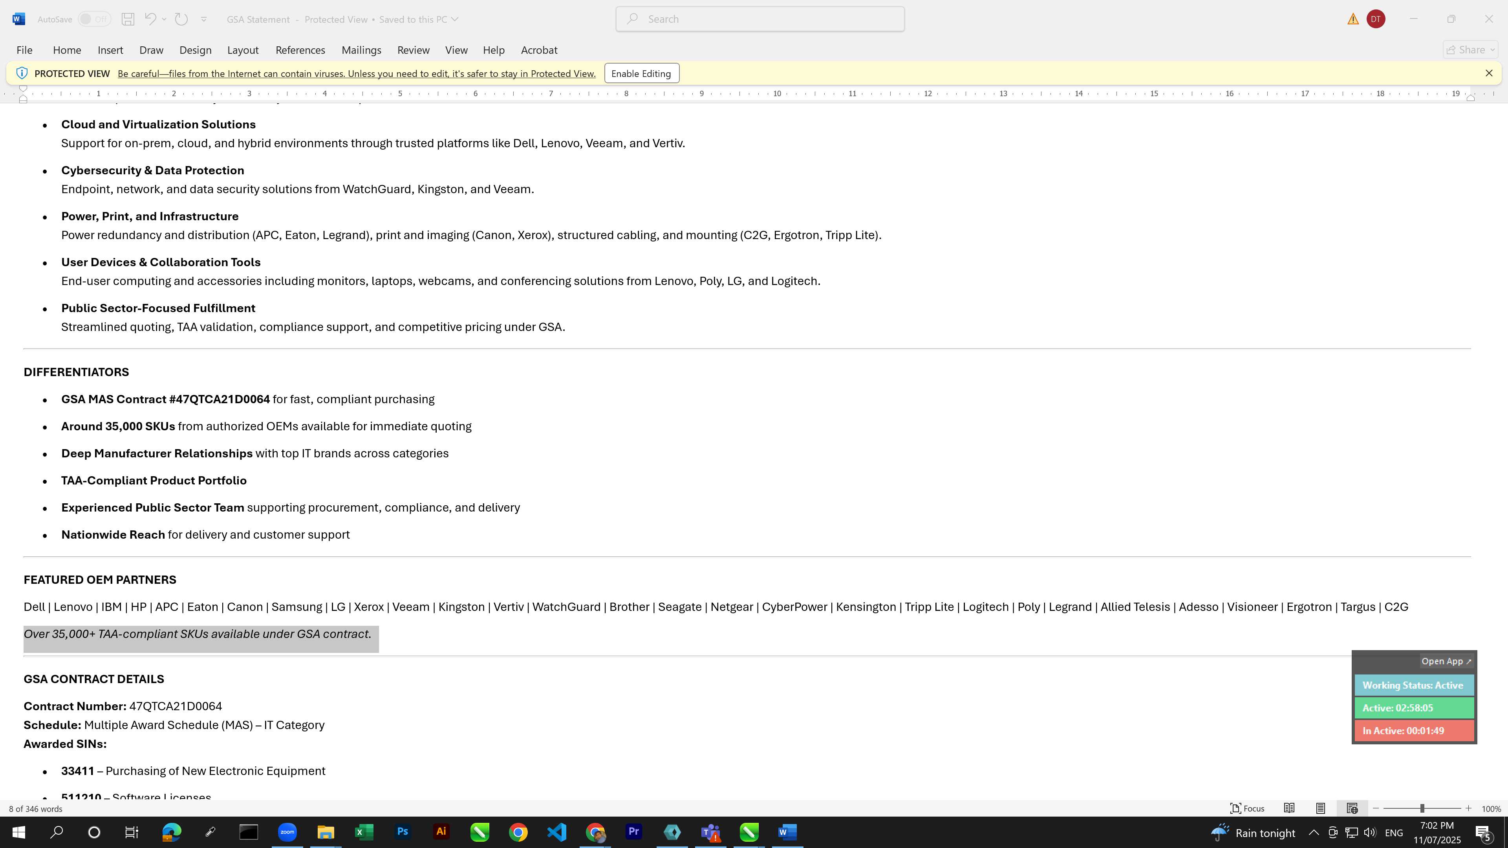Click the 'In Active: 00:01:49' timer bar

(1414, 731)
